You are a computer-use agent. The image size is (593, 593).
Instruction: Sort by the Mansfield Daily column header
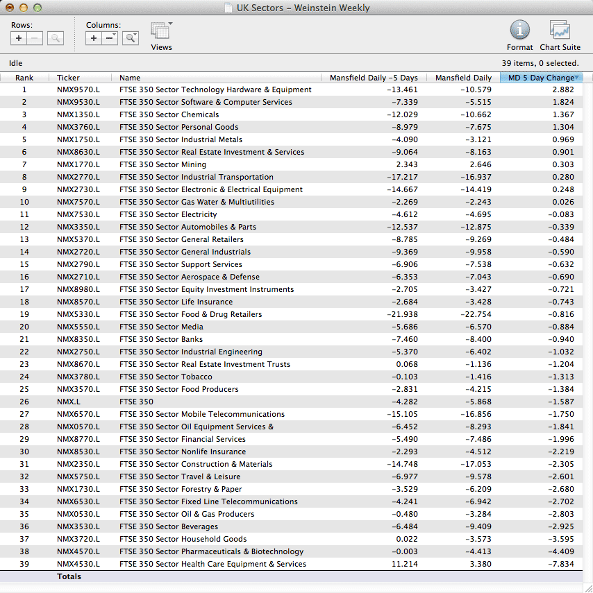[463, 78]
